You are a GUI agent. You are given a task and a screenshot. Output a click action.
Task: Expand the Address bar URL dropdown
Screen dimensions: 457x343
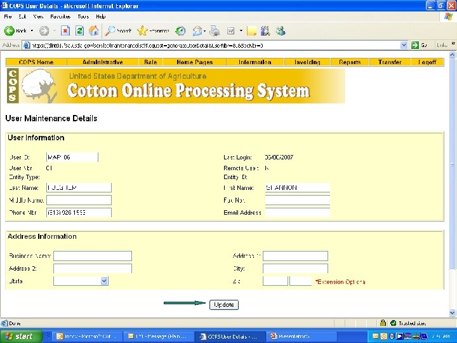click(x=404, y=45)
